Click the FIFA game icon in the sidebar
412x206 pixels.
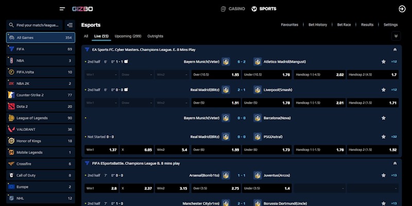tap(11, 49)
